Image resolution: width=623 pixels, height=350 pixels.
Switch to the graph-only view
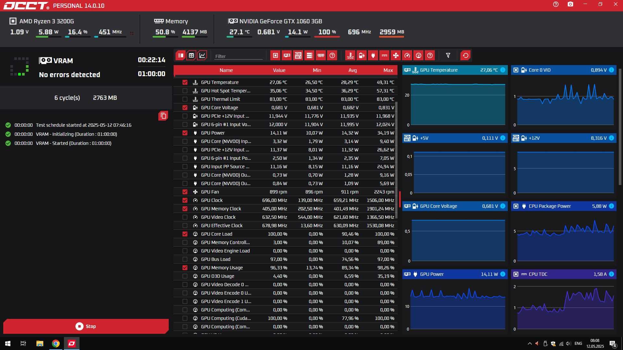tap(202, 55)
